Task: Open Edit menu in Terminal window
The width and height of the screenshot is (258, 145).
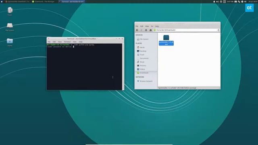Action: click(54, 42)
